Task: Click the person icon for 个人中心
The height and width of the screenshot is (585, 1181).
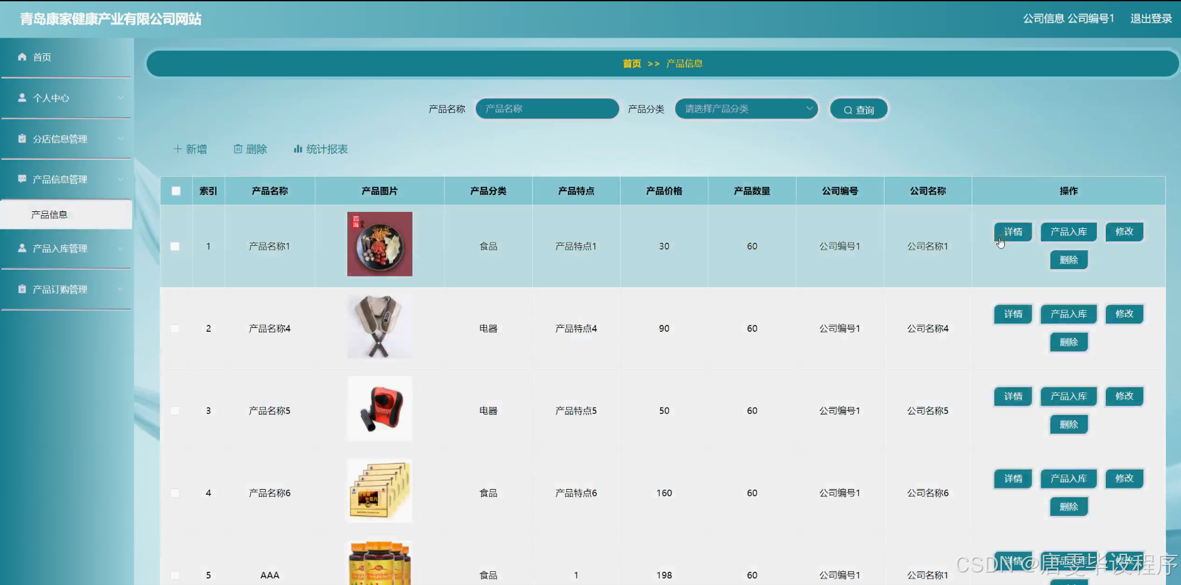Action: 22,98
